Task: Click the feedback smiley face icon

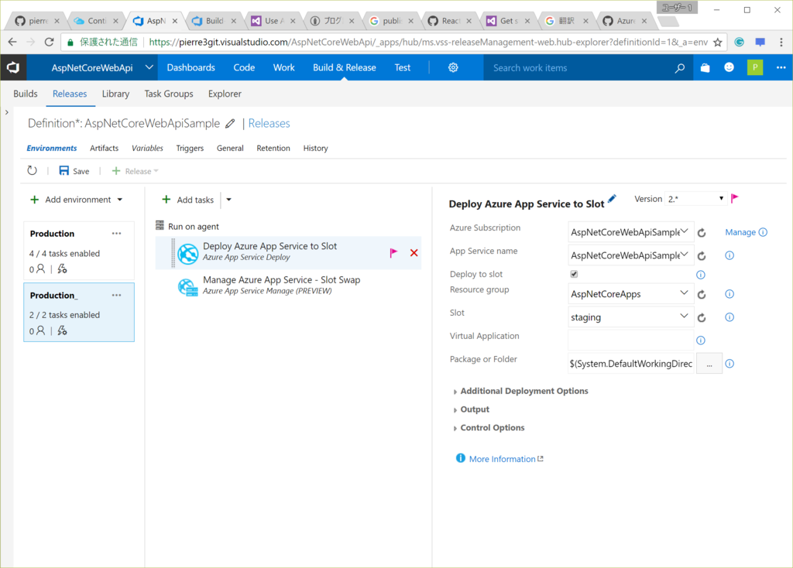Action: click(729, 67)
